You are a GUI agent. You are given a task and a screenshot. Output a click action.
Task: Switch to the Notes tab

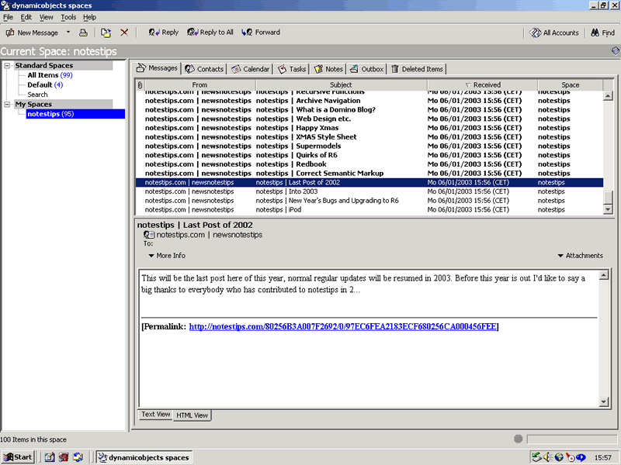tap(328, 69)
